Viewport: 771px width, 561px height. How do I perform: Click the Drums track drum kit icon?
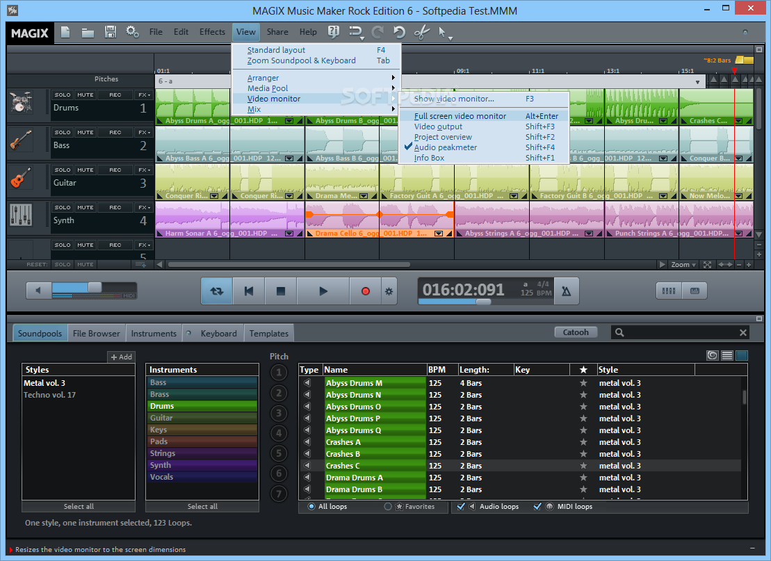pyautogui.click(x=21, y=103)
